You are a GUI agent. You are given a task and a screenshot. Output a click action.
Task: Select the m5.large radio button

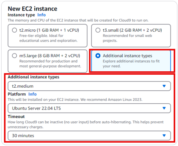pos(14,56)
